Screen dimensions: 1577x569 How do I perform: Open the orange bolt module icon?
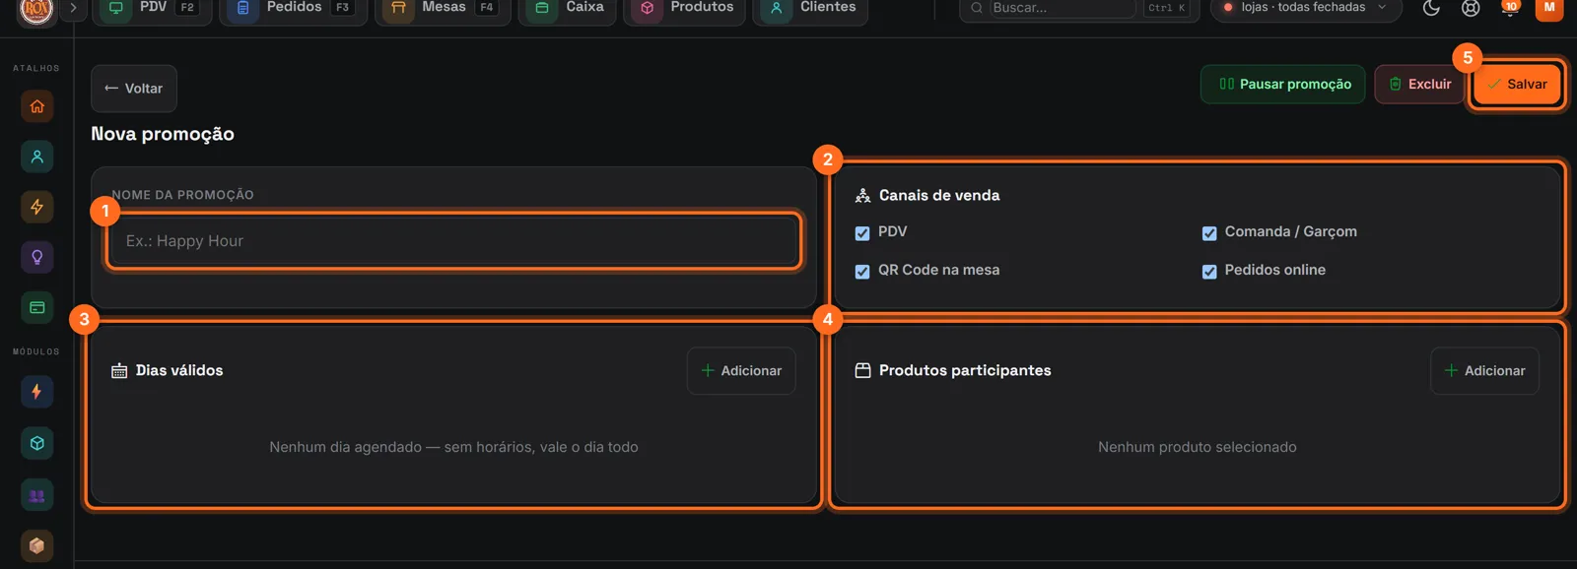pos(36,392)
